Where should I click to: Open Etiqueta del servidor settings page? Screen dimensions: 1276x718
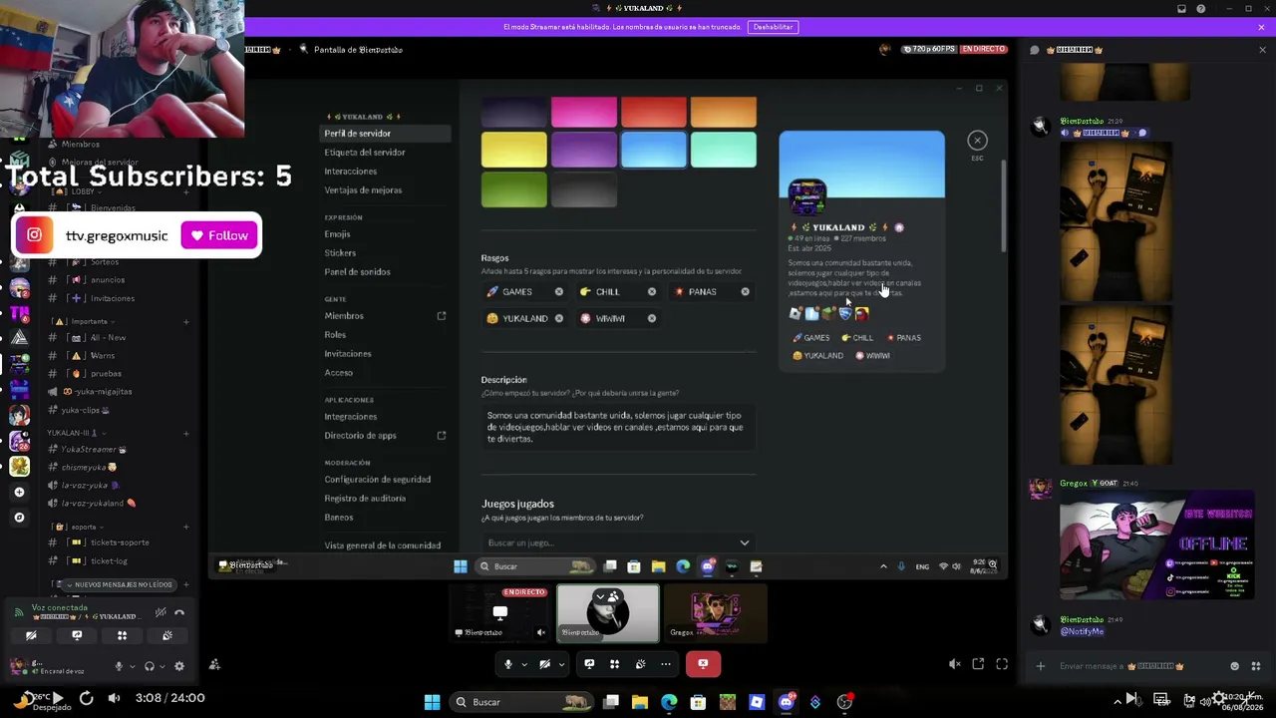(x=365, y=153)
